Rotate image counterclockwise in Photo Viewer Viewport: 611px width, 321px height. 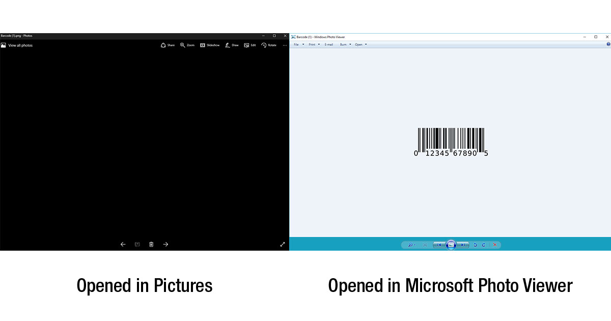[475, 245]
